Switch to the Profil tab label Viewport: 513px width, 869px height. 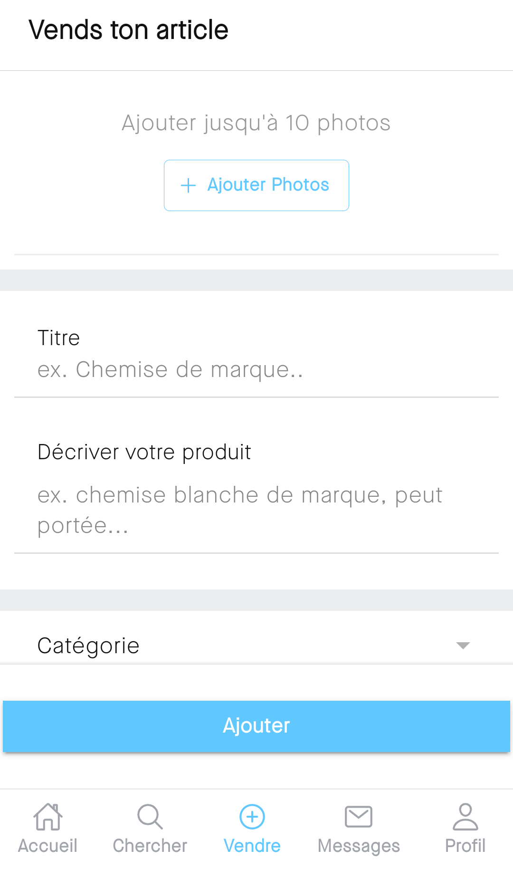465,846
